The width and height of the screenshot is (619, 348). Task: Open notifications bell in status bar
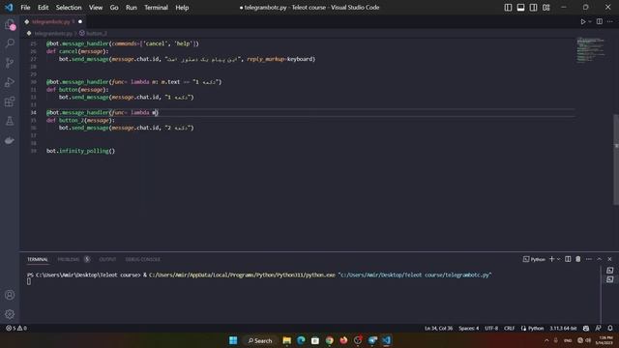click(x=610, y=329)
